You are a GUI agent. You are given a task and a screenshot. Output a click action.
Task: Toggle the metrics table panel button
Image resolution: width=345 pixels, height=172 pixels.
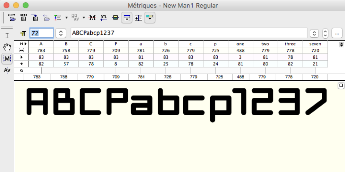point(127,17)
